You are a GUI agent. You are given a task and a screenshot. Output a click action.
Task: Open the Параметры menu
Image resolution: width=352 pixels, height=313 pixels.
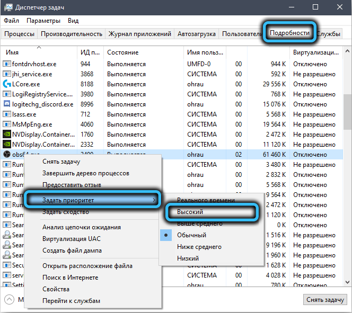coord(43,21)
